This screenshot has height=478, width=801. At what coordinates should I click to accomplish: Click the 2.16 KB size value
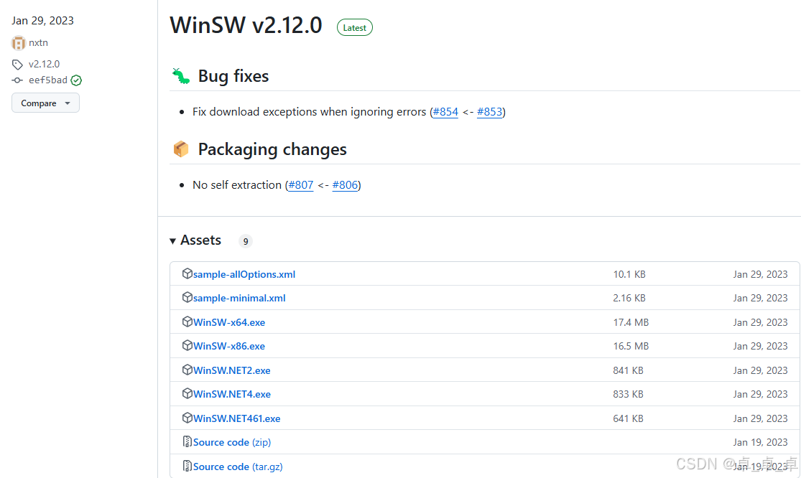(x=629, y=298)
